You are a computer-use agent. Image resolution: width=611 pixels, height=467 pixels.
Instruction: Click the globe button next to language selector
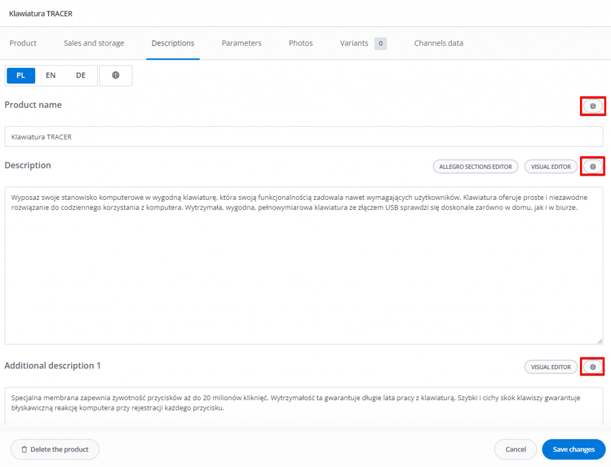pos(116,75)
